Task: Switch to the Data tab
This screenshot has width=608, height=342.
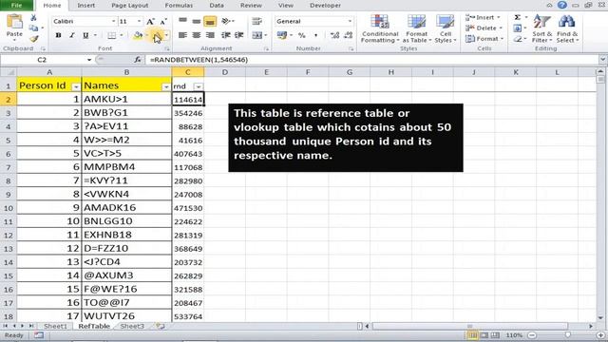Action: coord(217,6)
